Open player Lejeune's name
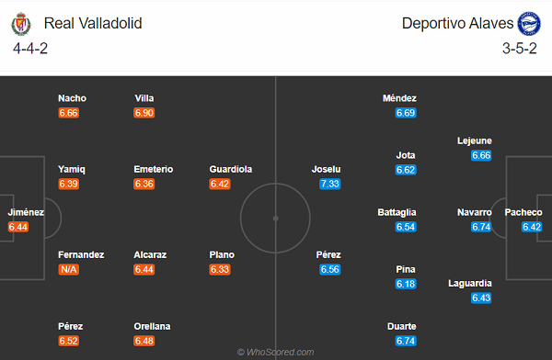 coord(475,141)
